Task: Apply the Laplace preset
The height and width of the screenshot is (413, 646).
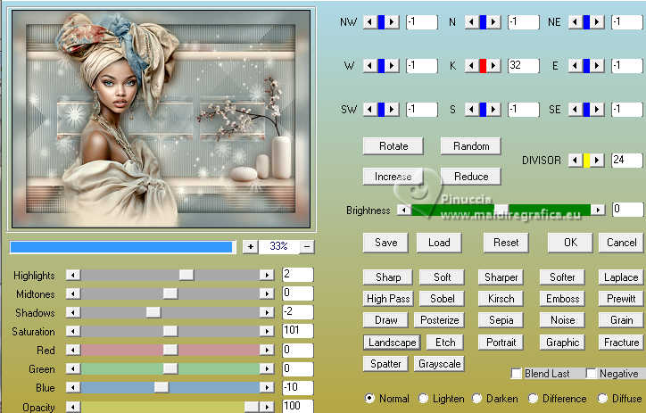Action: (621, 277)
